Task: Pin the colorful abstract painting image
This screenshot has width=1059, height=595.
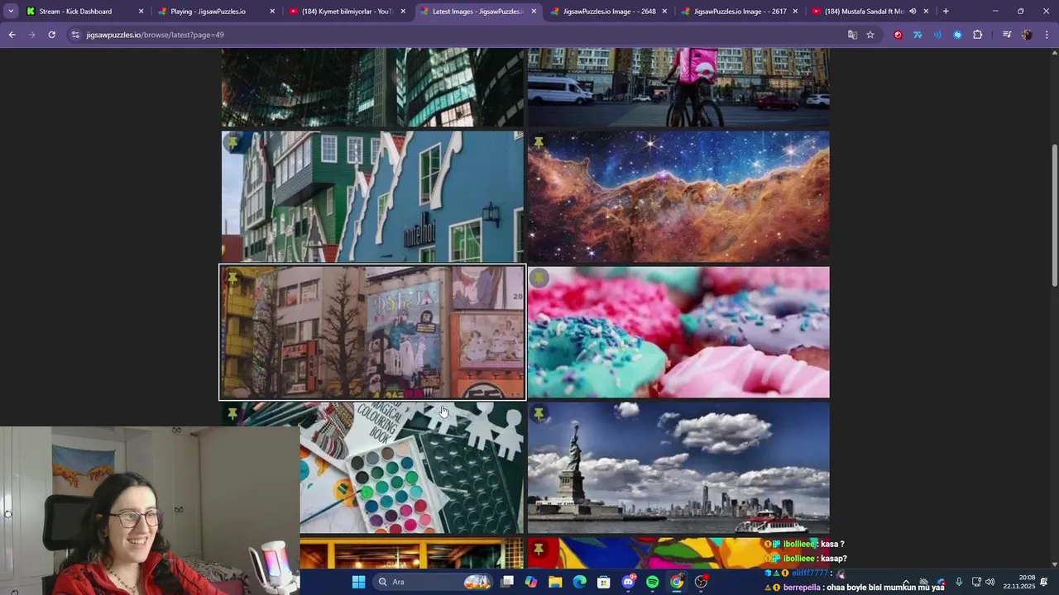Action: coord(539,549)
